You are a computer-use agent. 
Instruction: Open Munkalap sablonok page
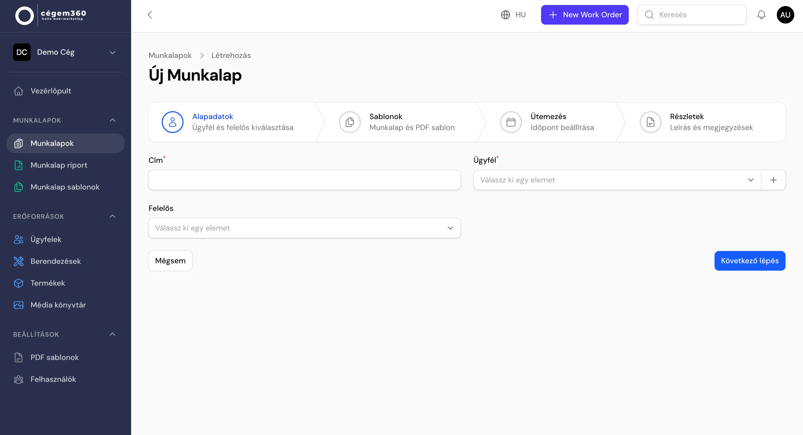point(19,187)
